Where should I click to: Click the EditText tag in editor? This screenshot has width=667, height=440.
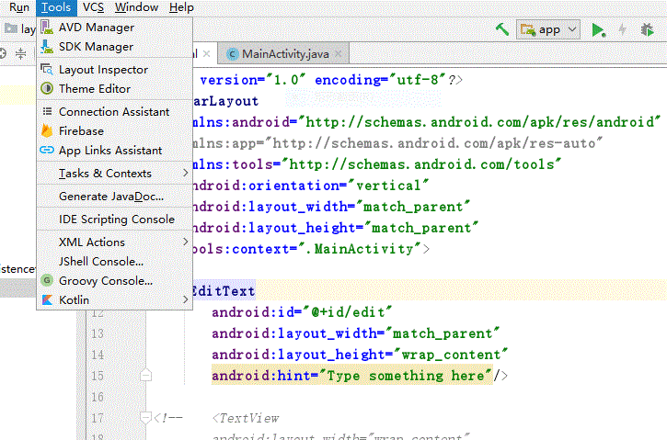[x=224, y=291]
